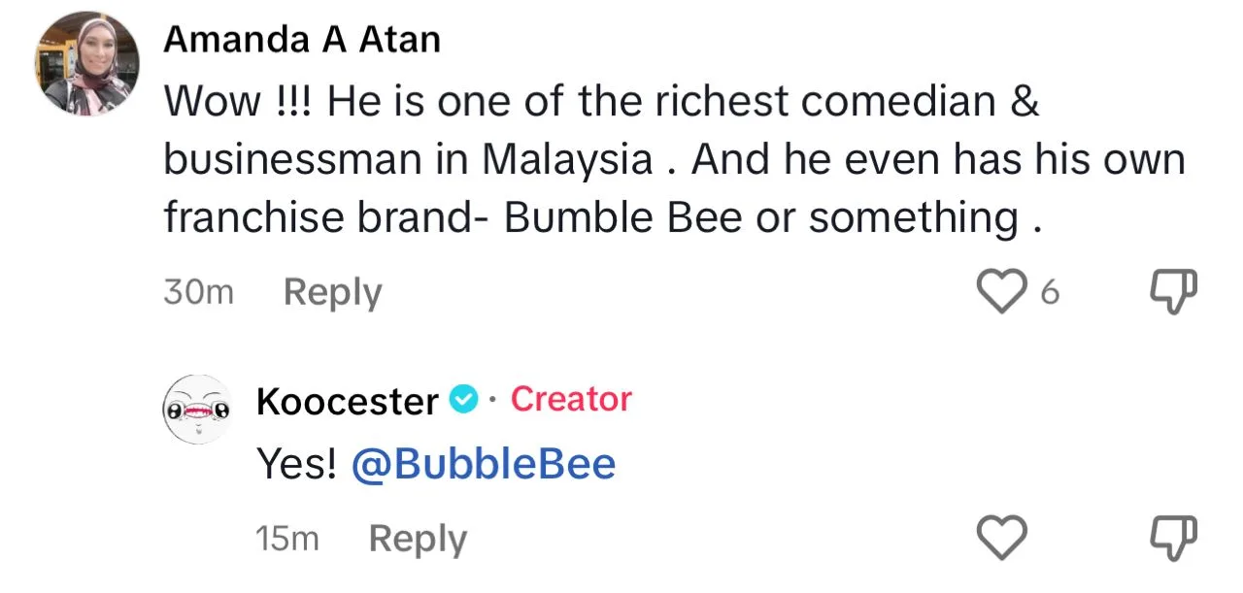Image resolution: width=1243 pixels, height=593 pixels.
Task: Click the 30m timestamp on Amanda's comment
Action: (x=199, y=292)
